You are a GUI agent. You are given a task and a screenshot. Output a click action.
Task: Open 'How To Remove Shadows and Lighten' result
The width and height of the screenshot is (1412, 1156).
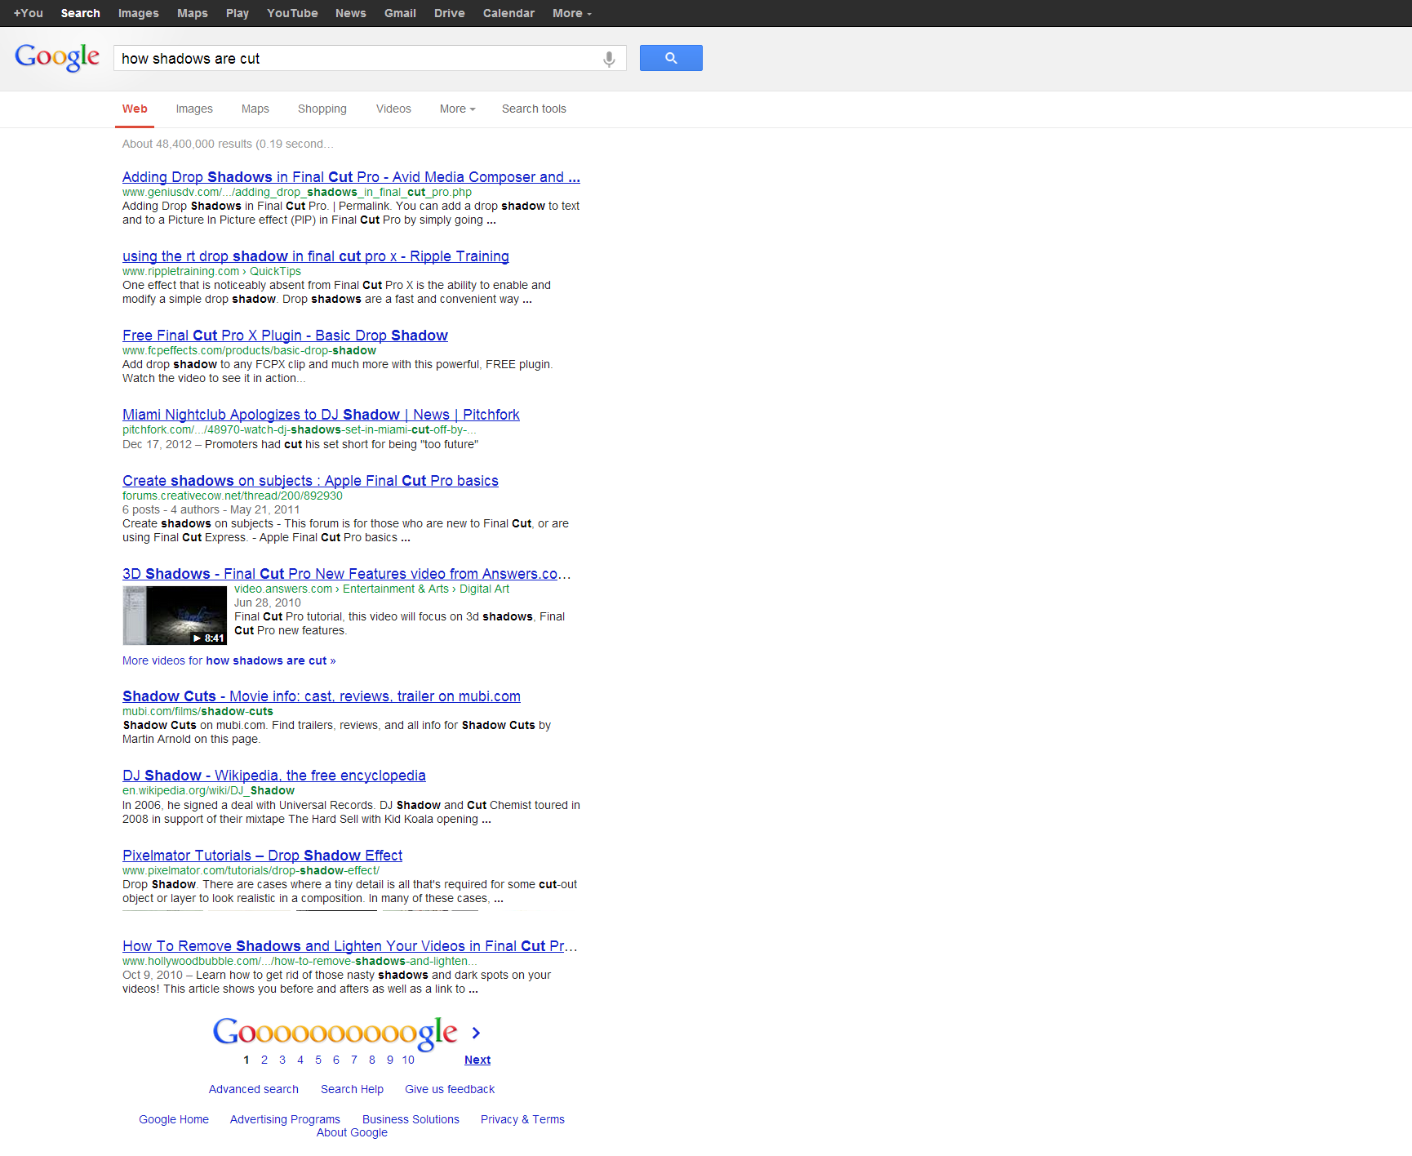coord(350,946)
